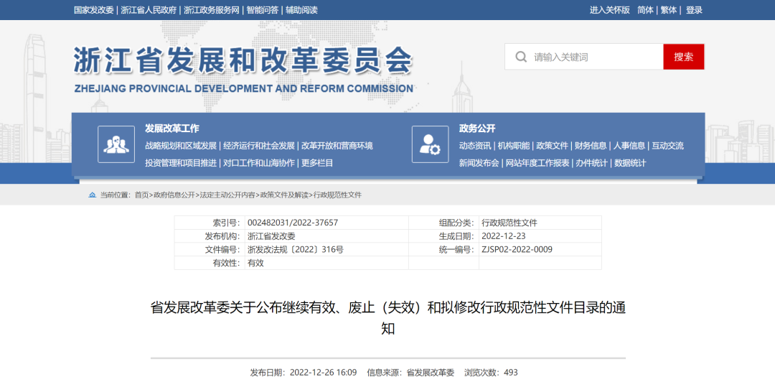Open the 智能问答 link
The height and width of the screenshot is (382, 775).
[263, 10]
